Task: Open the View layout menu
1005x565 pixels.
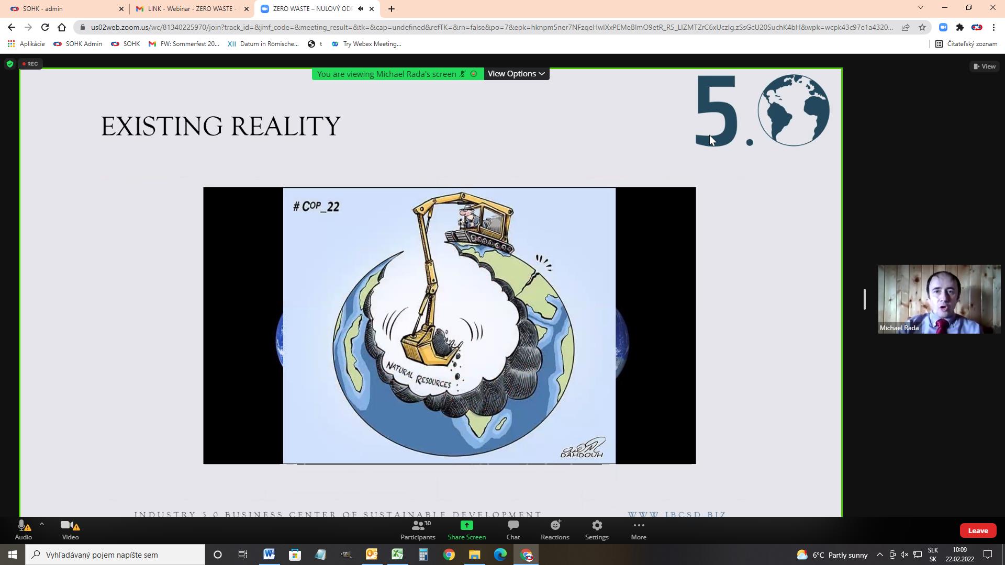Action: point(985,66)
